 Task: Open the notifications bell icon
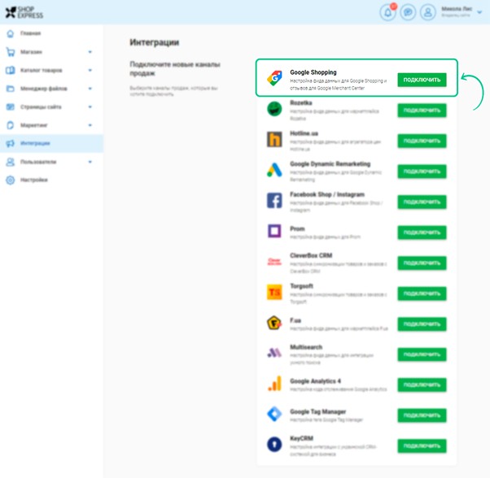click(387, 12)
